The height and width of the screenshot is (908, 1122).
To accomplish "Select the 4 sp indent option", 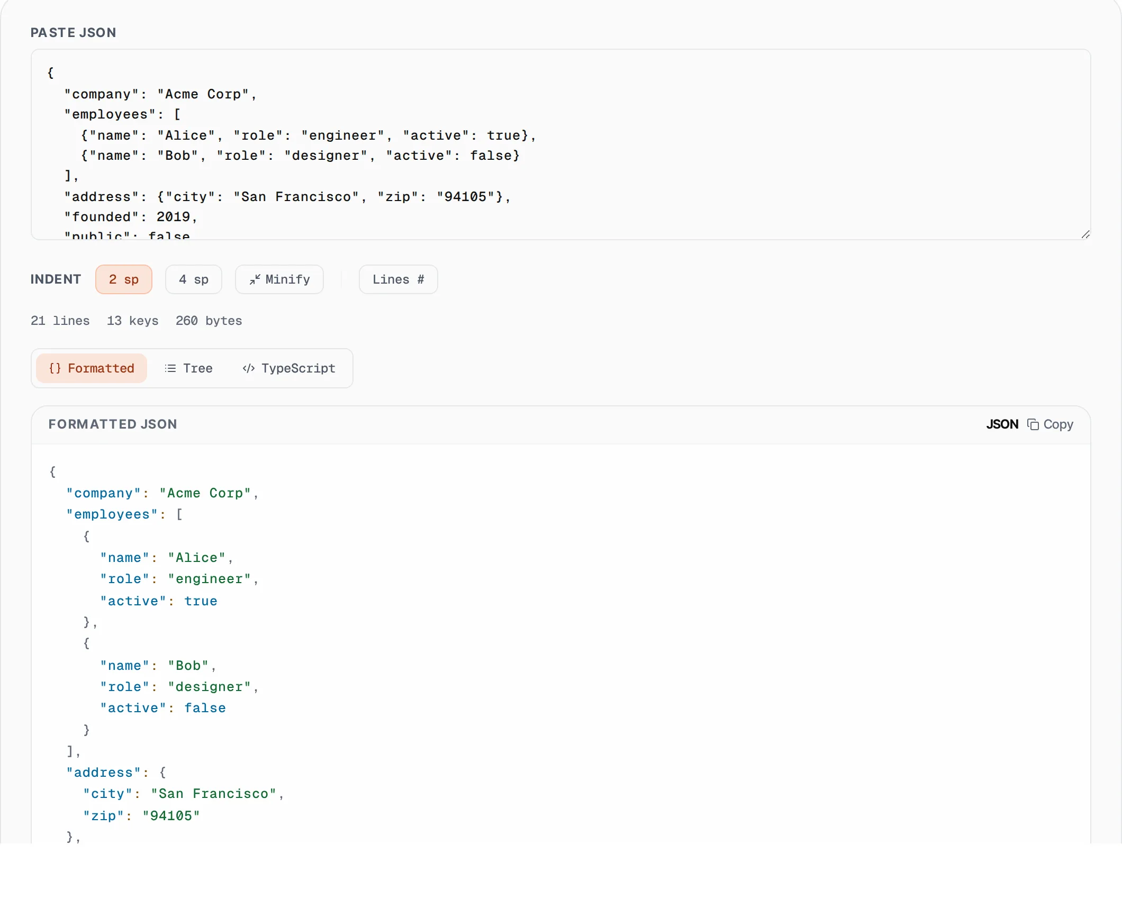I will pos(193,279).
